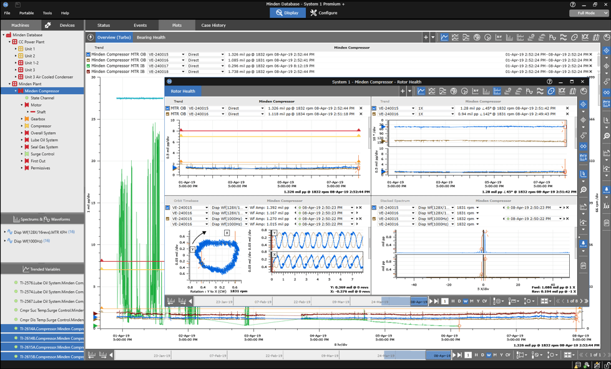
Task: Collapse Motor tree node
Action: coord(22,105)
